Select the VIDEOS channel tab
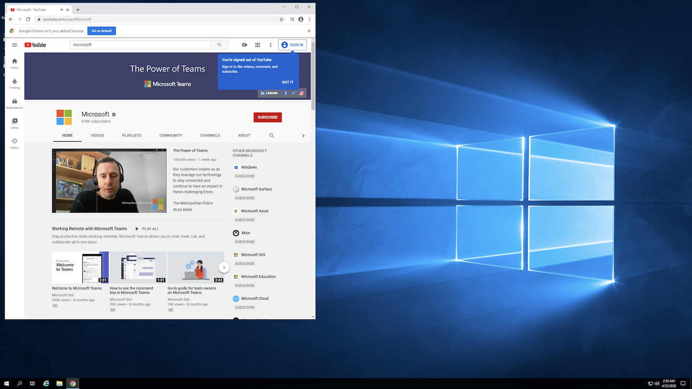 [x=98, y=135]
